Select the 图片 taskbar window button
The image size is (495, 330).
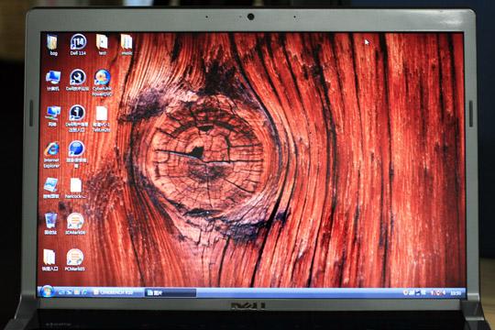[x=170, y=292]
